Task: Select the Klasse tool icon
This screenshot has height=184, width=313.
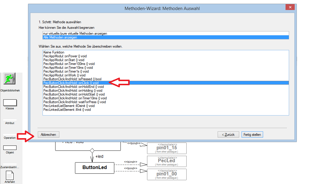Action: click(x=10, y=103)
